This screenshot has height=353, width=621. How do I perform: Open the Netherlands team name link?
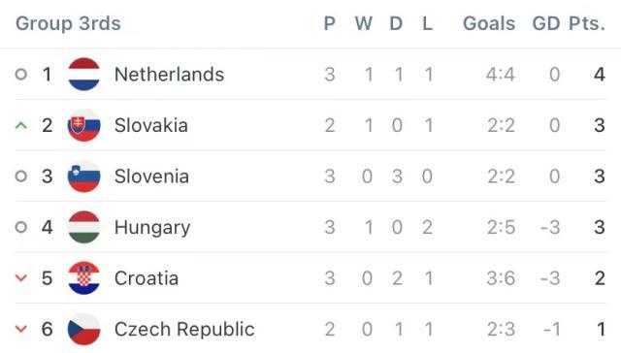tap(169, 75)
